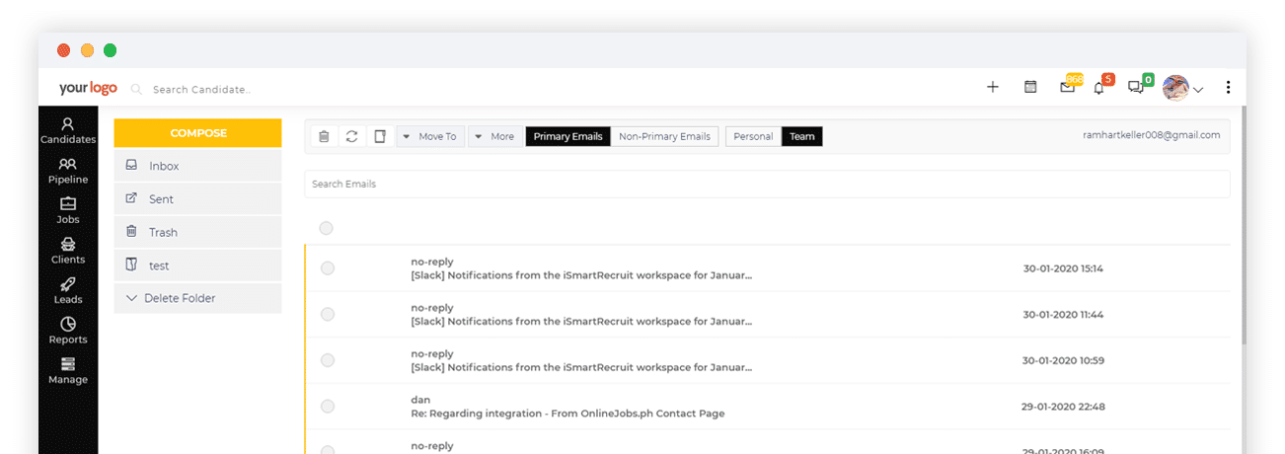Open the calendar icon in header

click(x=1030, y=87)
